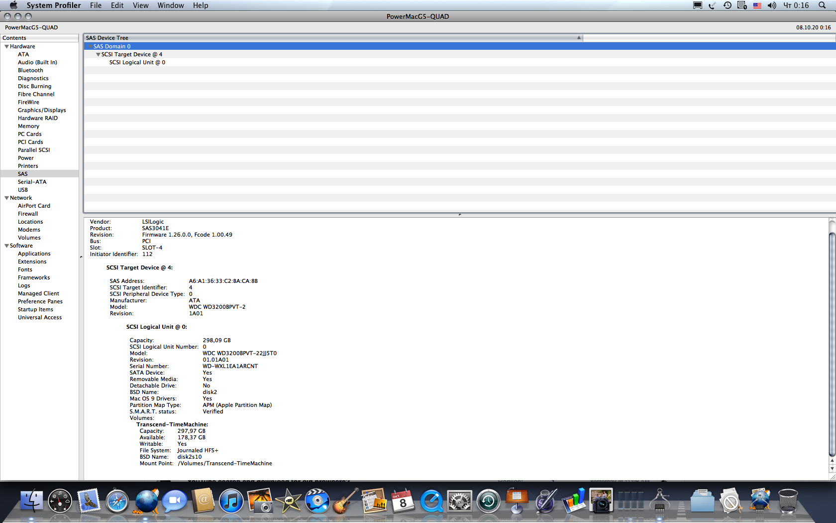Open Keynote podium icon in Dock
Image resolution: width=836 pixels, height=523 pixels.
click(x=517, y=501)
